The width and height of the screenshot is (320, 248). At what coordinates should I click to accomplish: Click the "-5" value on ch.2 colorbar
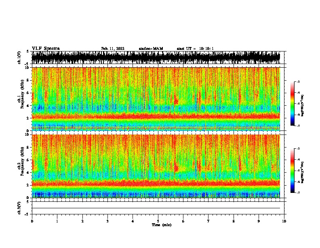pyautogui.click(x=298, y=171)
